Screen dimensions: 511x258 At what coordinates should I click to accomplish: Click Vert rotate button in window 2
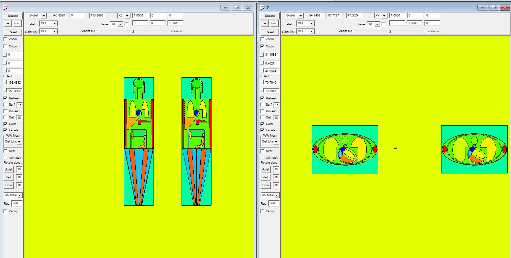(x=265, y=177)
